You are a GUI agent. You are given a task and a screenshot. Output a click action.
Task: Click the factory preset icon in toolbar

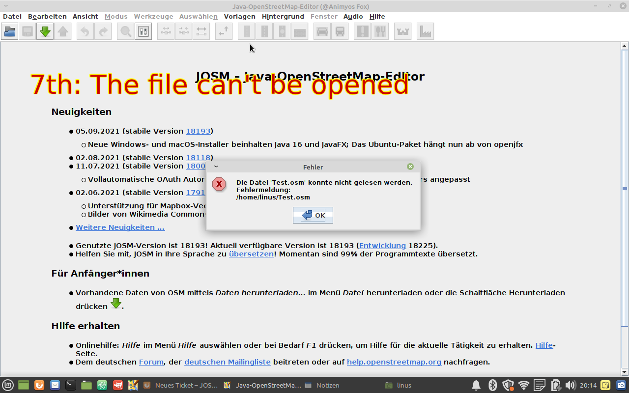click(425, 32)
